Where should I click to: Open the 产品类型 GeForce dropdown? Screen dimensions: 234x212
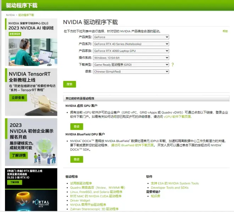point(131,37)
